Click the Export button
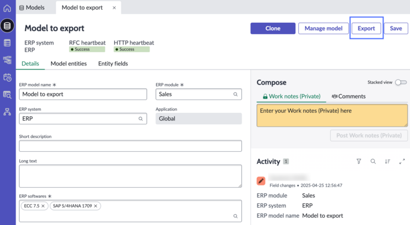 click(366, 28)
